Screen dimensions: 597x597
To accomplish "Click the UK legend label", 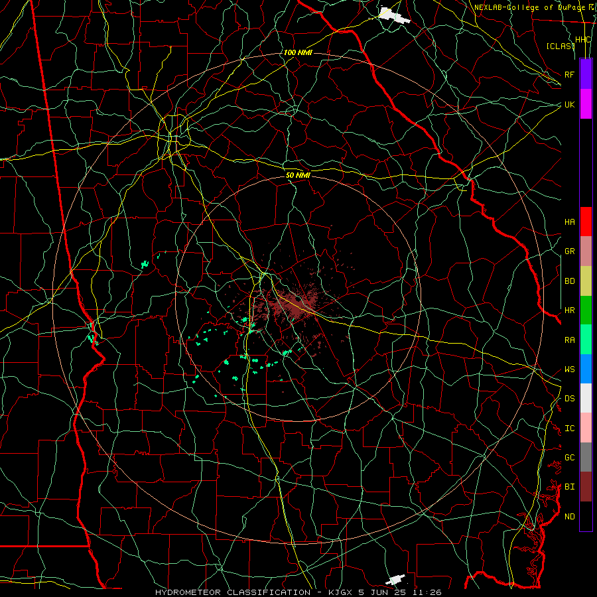I will pos(569,104).
